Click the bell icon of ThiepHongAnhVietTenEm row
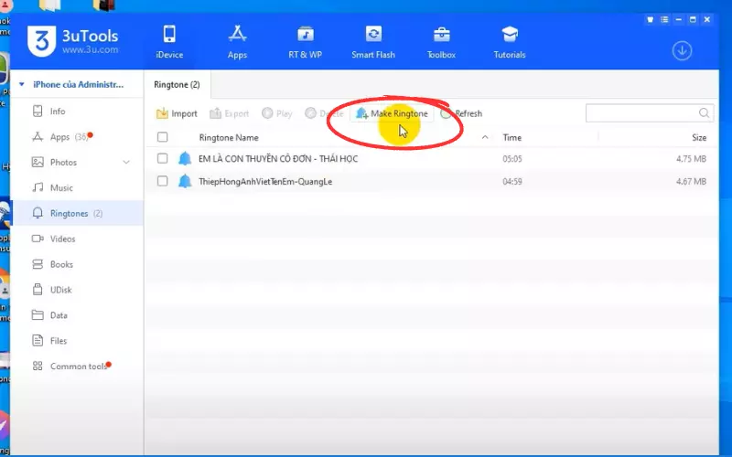The width and height of the screenshot is (732, 457). pos(185,181)
